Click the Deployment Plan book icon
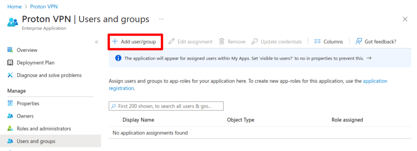Screen dimensions: 417x151 pyautogui.click(x=10, y=63)
